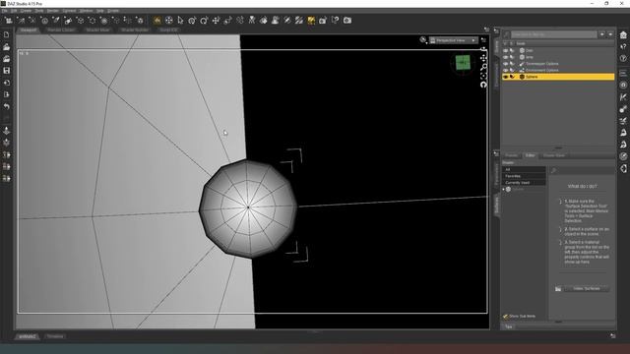Switch to the Shader Mixer tab

click(x=97, y=30)
